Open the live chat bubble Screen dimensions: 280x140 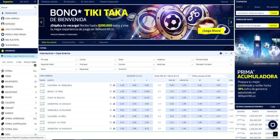click(273, 125)
